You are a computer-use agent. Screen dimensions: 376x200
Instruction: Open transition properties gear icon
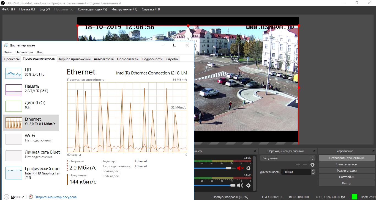312,165
